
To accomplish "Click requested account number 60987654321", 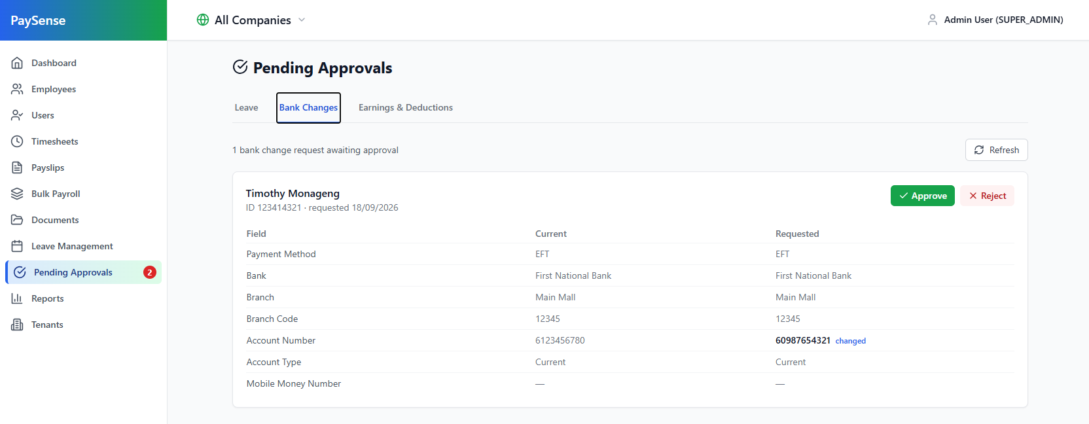I will point(802,340).
